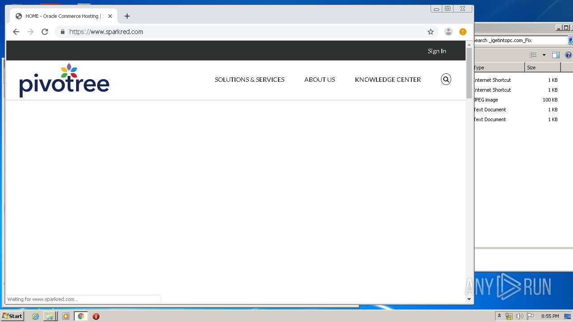Open the Pivotree logo homepage link
Image resolution: width=573 pixels, height=322 pixels.
tap(64, 80)
